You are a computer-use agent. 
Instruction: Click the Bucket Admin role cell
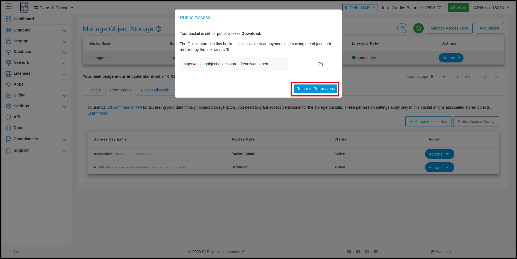coord(243,154)
